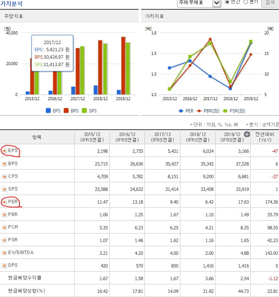Click PSR value 1.46
279x297 pixels.
[x=139, y=240]
